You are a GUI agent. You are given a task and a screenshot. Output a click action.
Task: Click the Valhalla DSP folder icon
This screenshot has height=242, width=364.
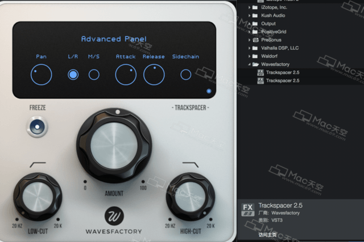[255, 48]
